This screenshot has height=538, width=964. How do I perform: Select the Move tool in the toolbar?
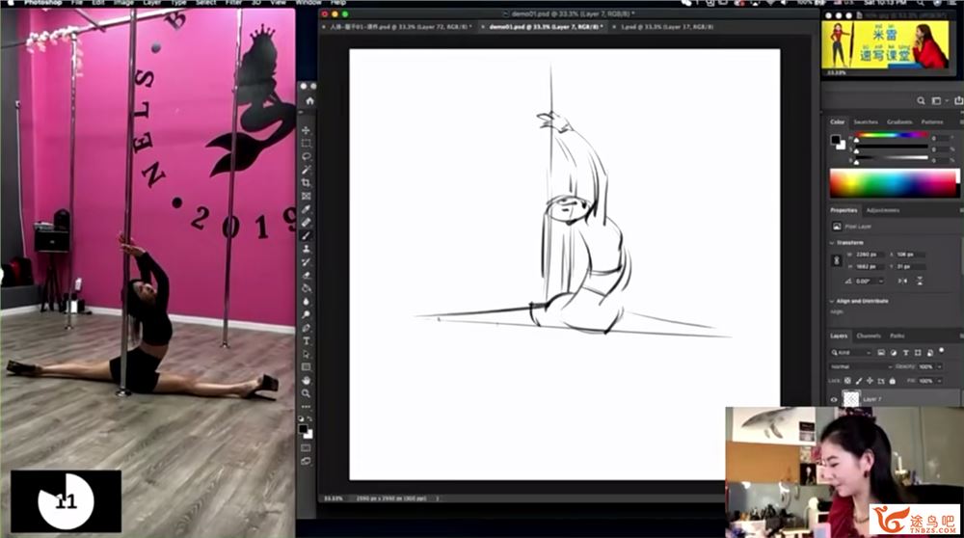(307, 130)
